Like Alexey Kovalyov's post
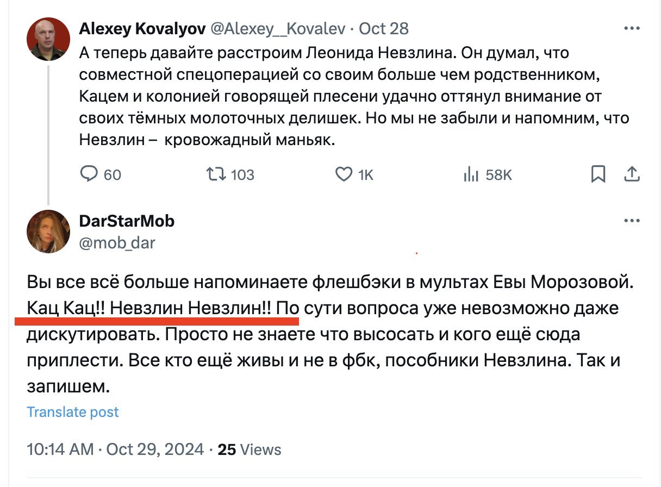 [343, 174]
